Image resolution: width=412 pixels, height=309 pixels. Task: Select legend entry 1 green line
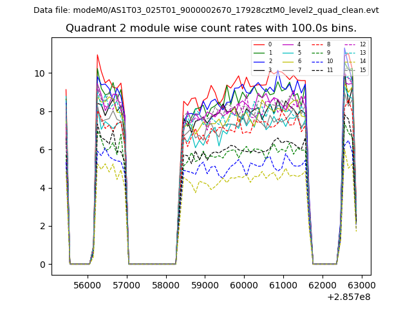coord(263,53)
